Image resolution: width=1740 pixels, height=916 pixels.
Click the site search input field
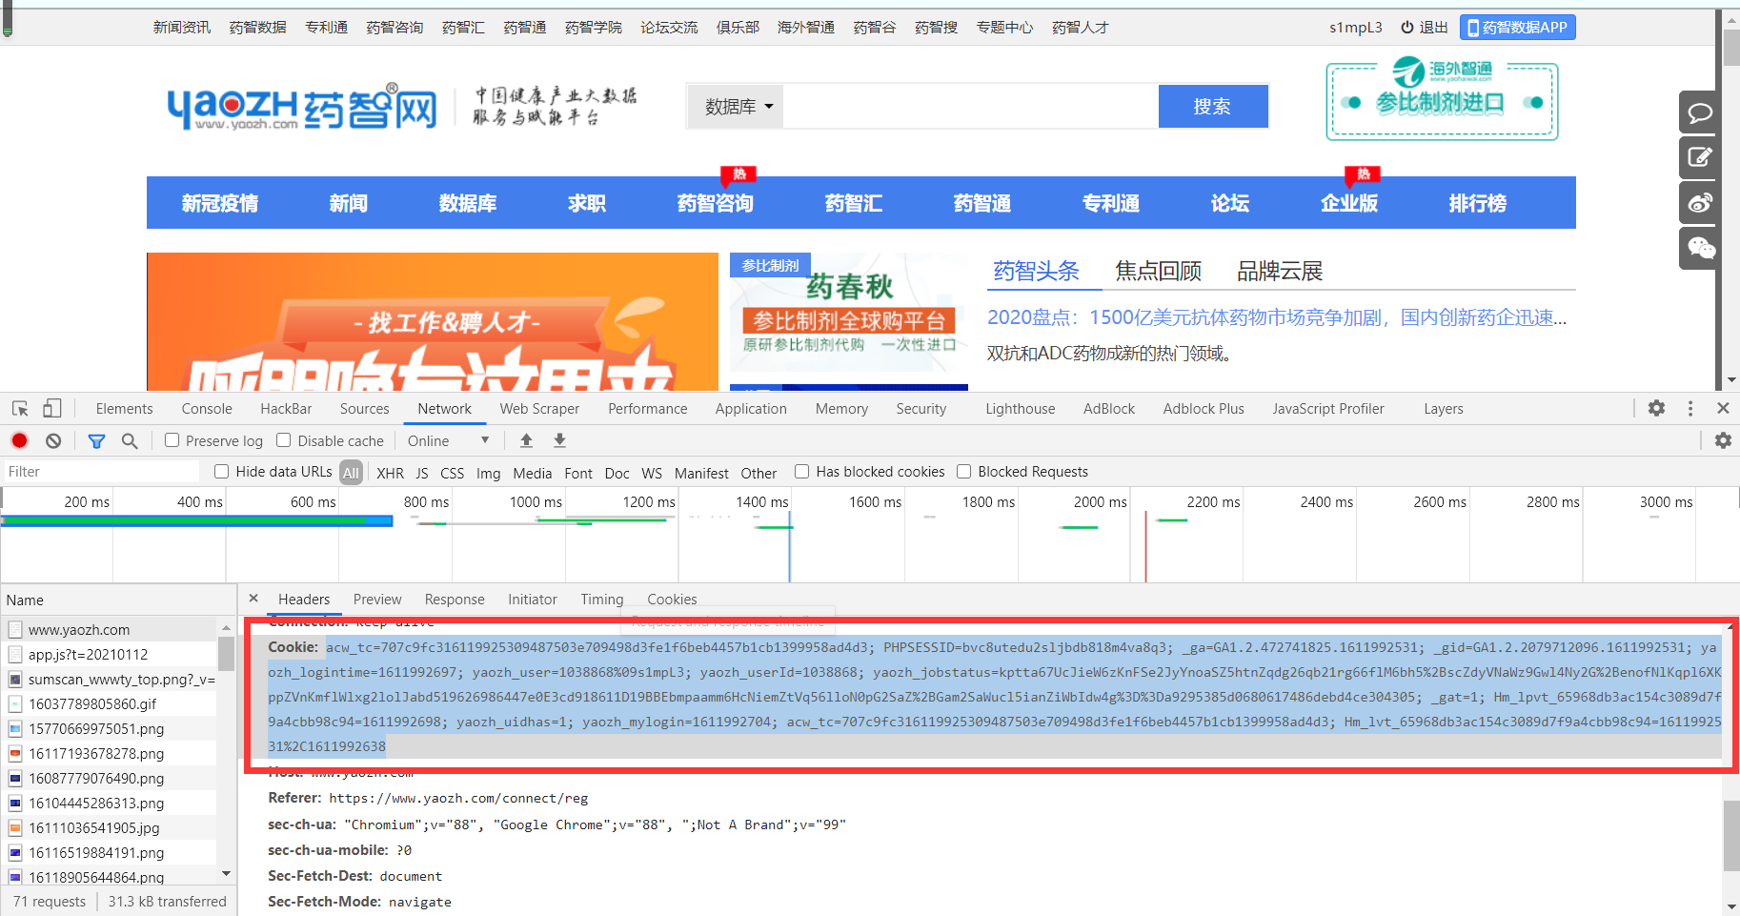(x=970, y=106)
